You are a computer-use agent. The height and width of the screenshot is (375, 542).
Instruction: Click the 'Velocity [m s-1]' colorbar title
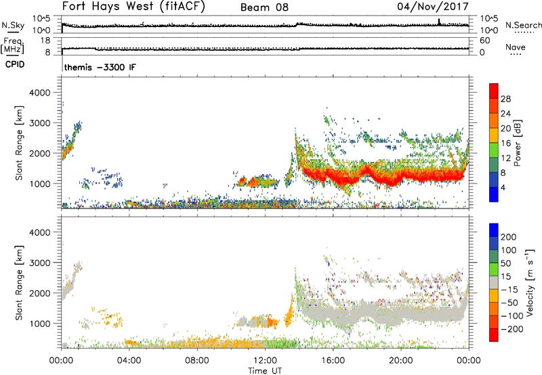click(x=530, y=283)
